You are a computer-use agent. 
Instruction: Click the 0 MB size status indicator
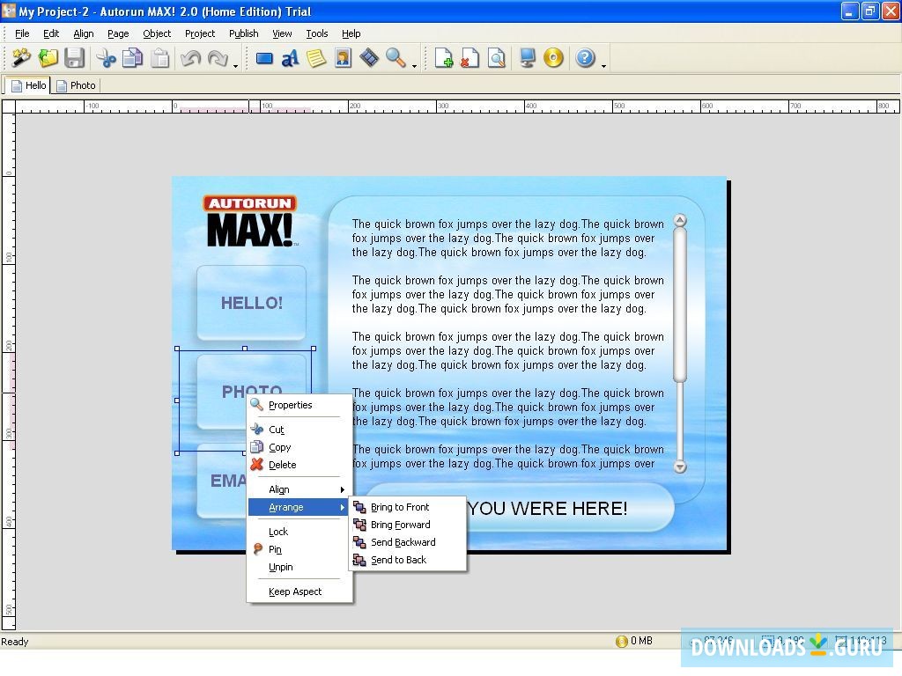[x=634, y=641]
